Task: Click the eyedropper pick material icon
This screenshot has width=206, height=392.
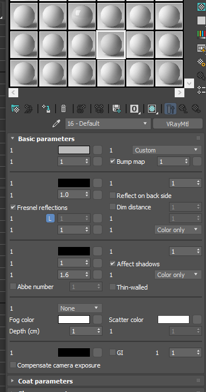Action: pos(56,123)
